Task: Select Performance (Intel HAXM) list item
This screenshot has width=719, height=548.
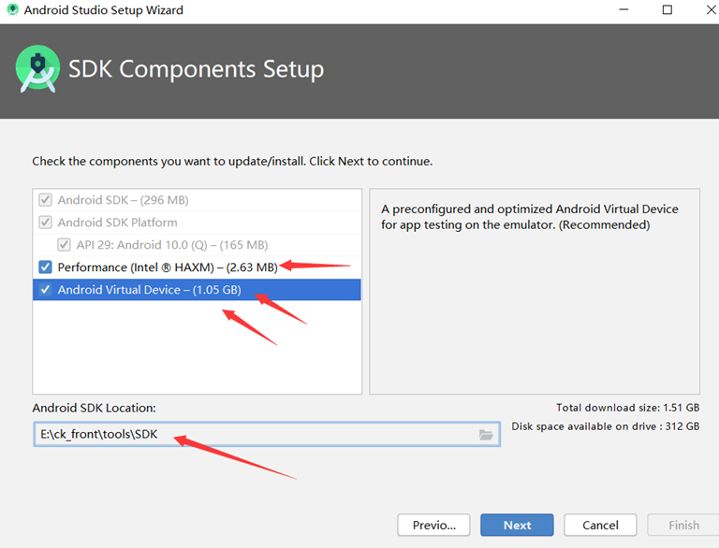Action: tap(167, 267)
